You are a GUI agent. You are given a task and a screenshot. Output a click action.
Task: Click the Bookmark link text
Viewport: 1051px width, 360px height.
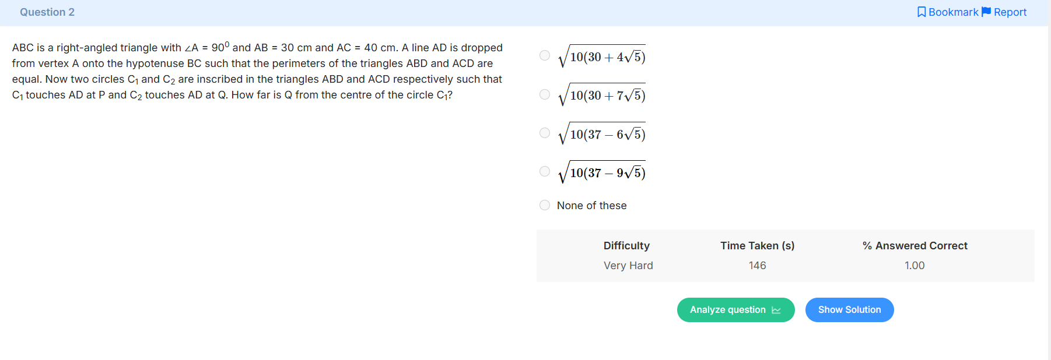tap(953, 12)
